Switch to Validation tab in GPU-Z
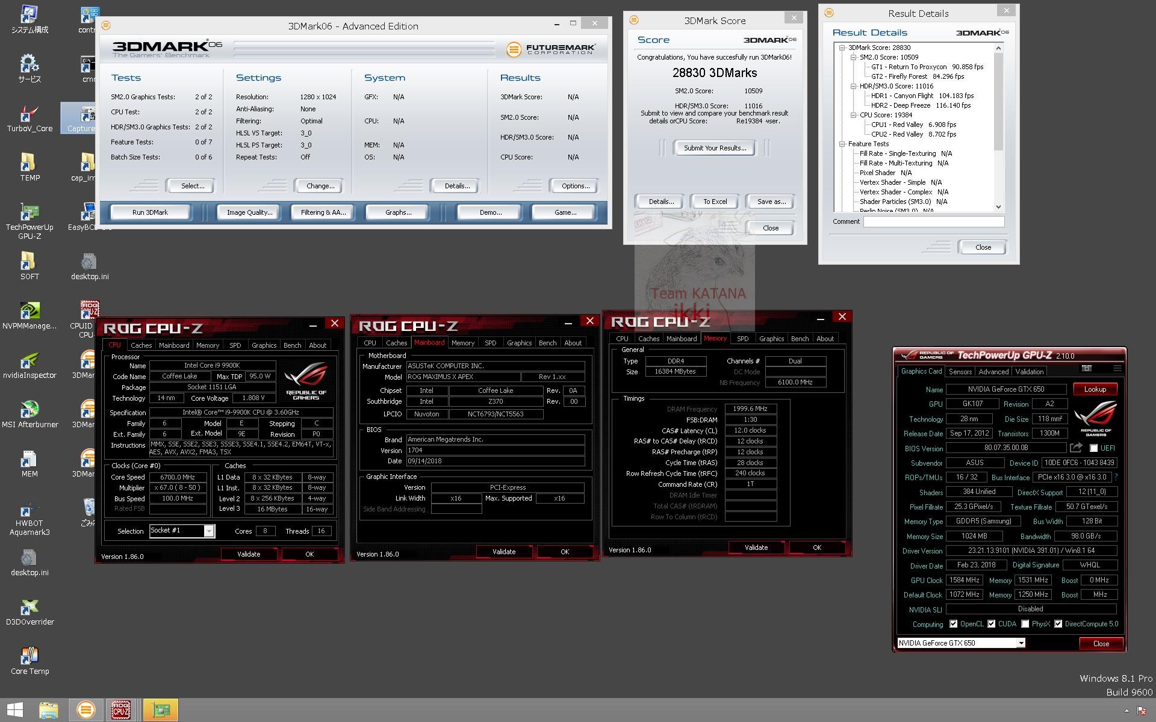Image resolution: width=1156 pixels, height=722 pixels. (1030, 372)
